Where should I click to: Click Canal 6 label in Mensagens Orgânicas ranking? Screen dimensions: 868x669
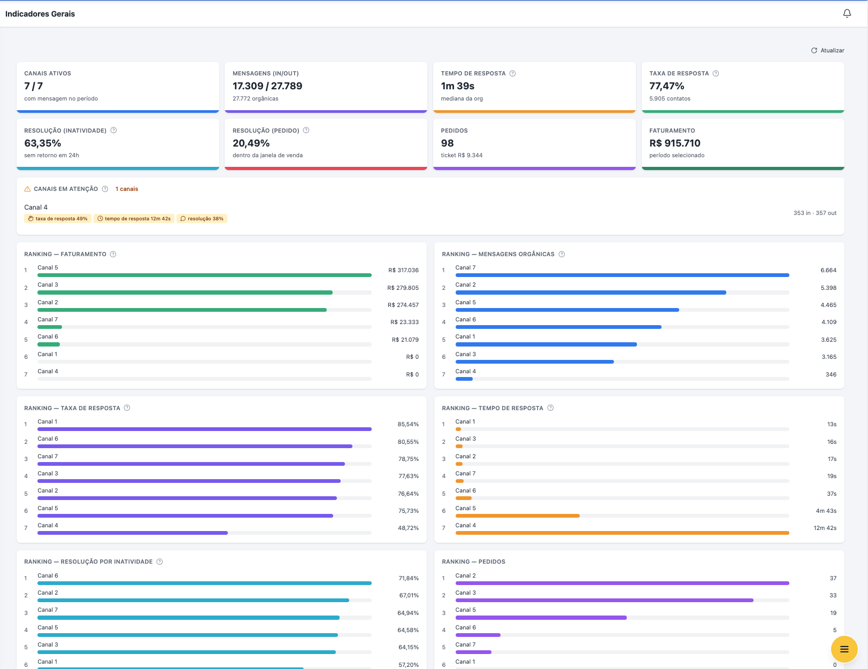tap(465, 319)
